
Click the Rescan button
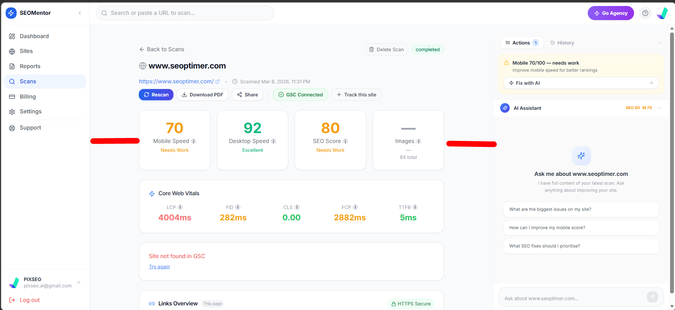[156, 95]
